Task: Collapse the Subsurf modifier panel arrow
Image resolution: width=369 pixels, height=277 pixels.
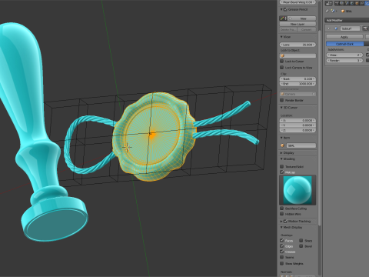Action: click(x=329, y=28)
